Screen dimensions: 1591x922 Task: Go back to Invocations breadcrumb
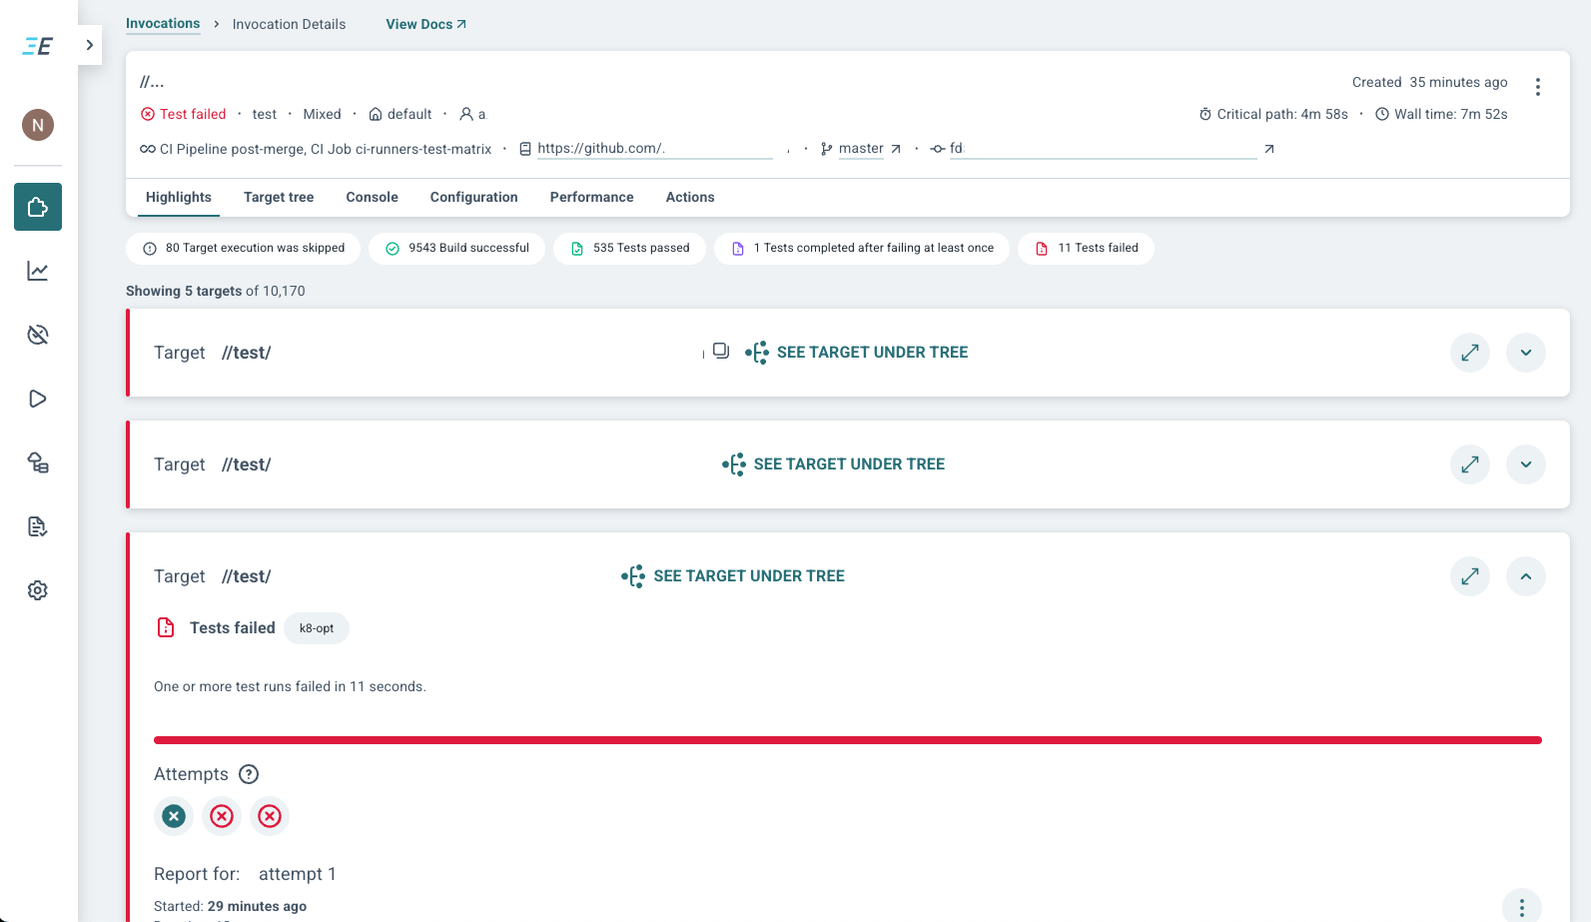(163, 24)
